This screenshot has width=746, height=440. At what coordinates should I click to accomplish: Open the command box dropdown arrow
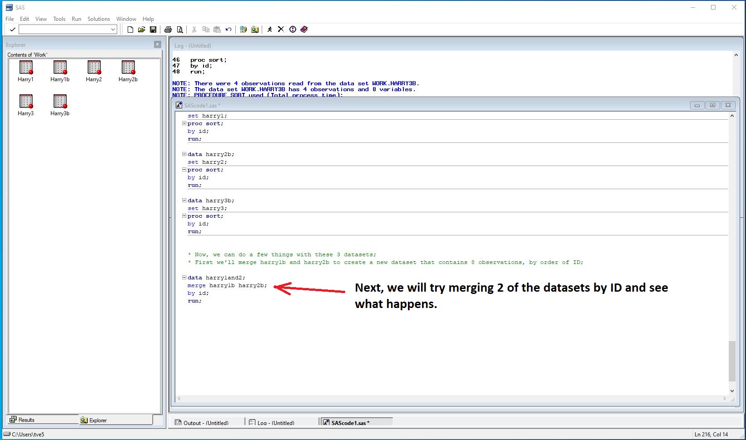[x=113, y=29]
